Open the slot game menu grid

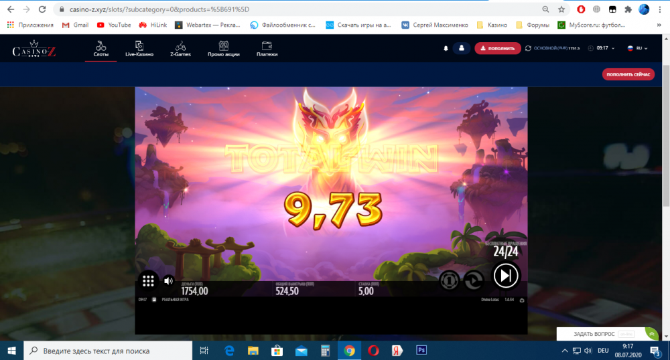pyautogui.click(x=148, y=280)
